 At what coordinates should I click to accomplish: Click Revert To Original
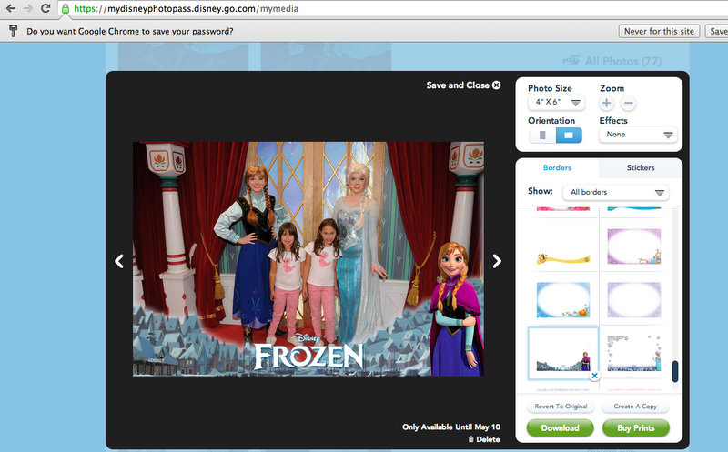click(x=561, y=407)
